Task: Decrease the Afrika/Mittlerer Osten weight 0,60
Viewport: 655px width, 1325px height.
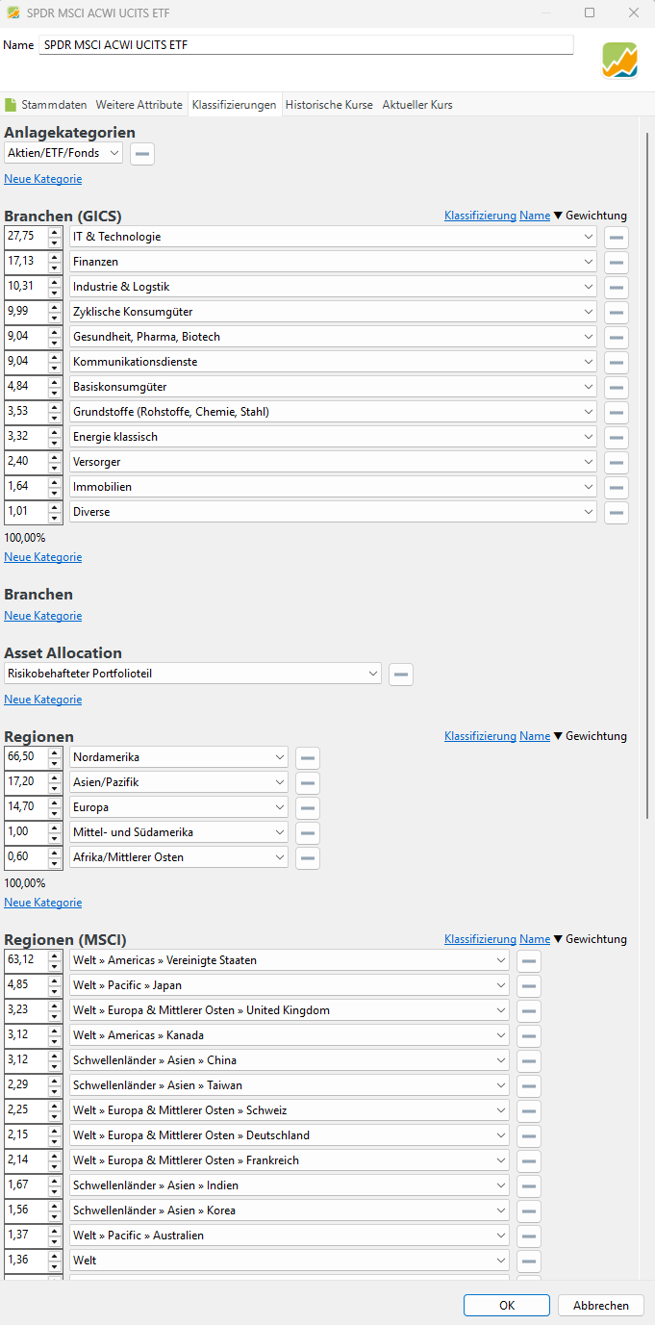Action: pyautogui.click(x=55, y=863)
